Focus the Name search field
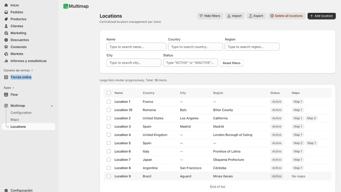Image resolution: width=341 pixels, height=192 pixels. (136, 47)
